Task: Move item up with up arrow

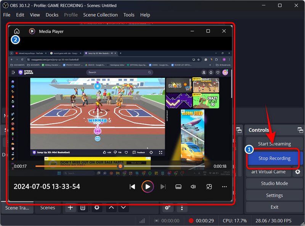Action: coord(111,208)
